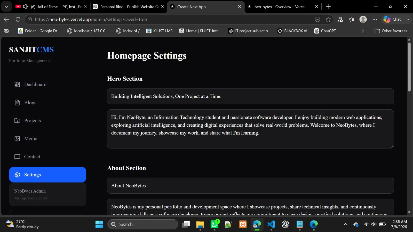Open WhatsApp from the taskbar
Viewport: 413px width, 232px height.
(215, 225)
